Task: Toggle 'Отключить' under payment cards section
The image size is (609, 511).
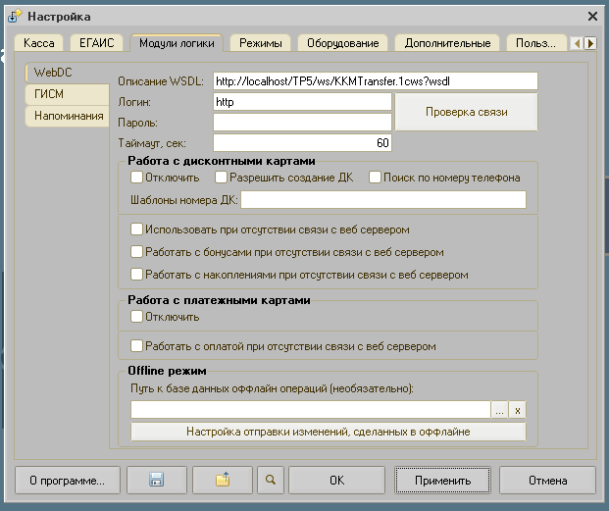Action: 137,317
